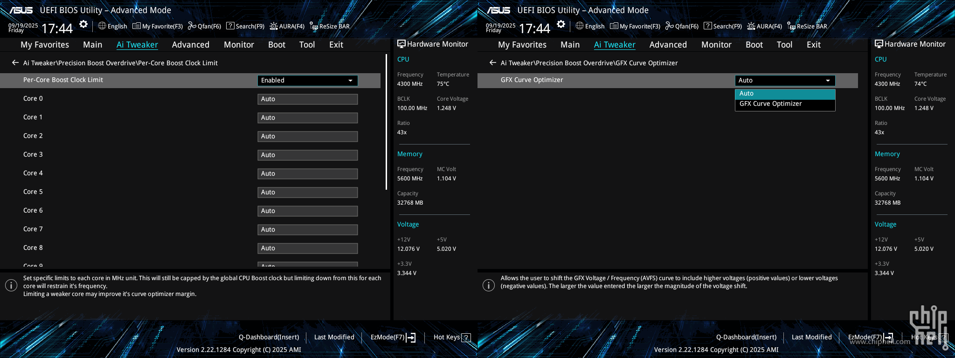Click the Core 2 Auto field
This screenshot has width=955, height=358.
click(x=308, y=136)
